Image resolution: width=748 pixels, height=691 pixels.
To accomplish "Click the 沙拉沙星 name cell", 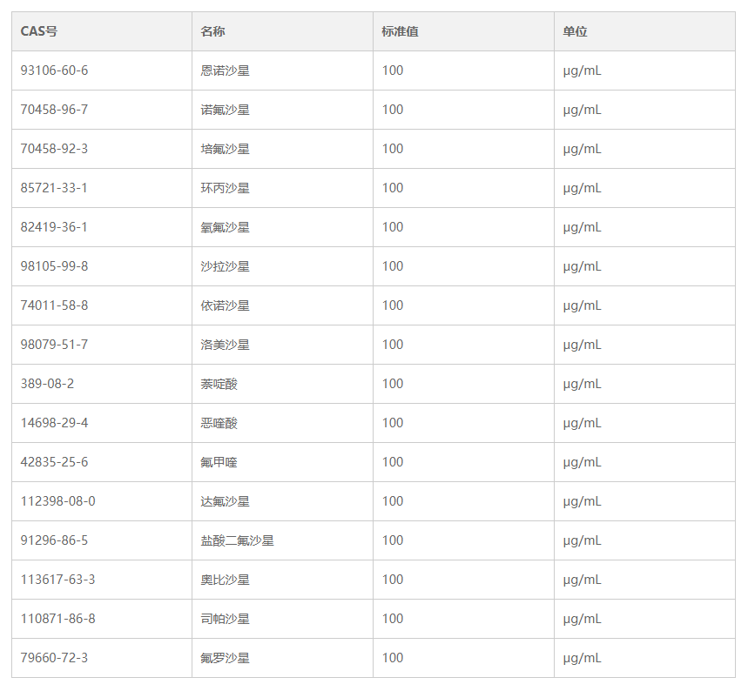I will click(225, 266).
